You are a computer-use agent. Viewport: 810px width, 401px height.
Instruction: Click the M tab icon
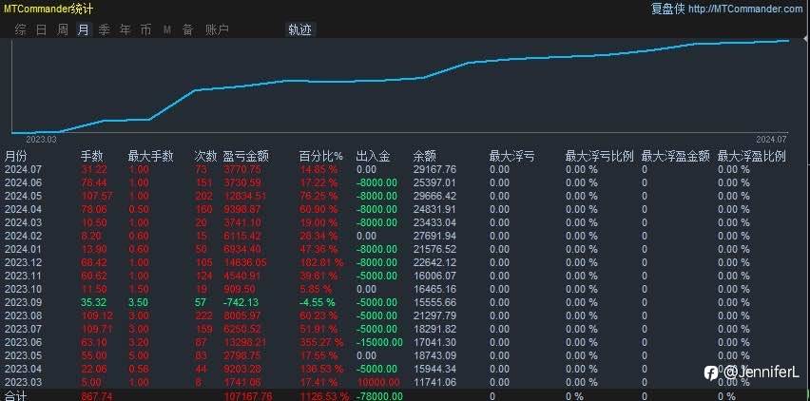coord(167,30)
